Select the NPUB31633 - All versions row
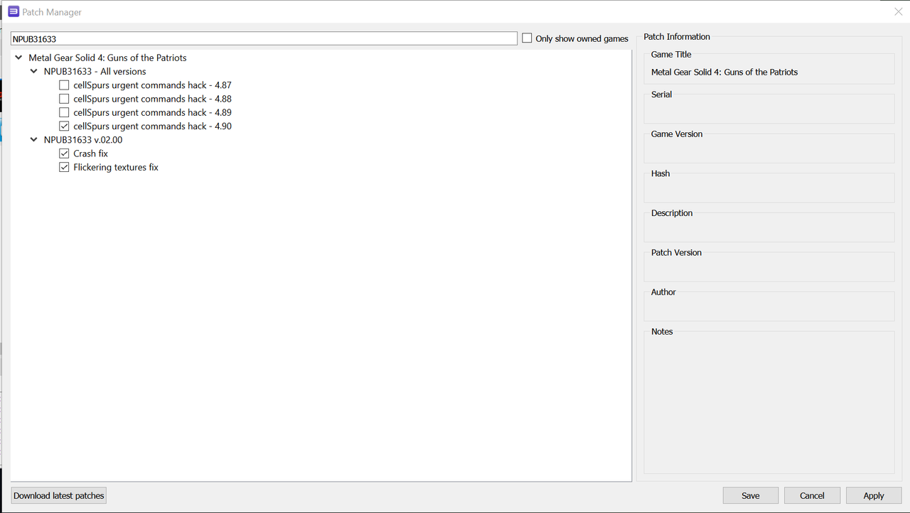 tap(95, 71)
